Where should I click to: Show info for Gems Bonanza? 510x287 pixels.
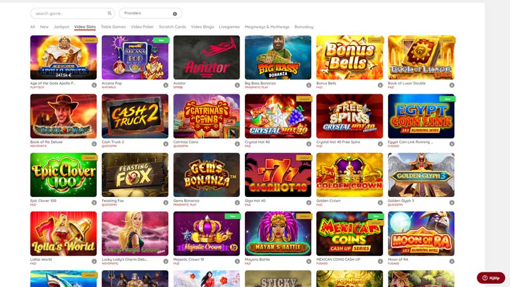(x=237, y=202)
